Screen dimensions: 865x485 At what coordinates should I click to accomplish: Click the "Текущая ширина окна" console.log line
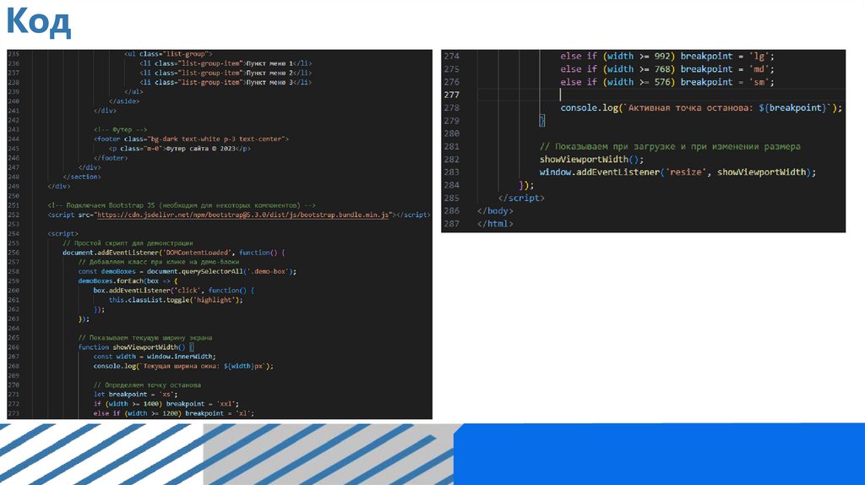click(x=183, y=366)
